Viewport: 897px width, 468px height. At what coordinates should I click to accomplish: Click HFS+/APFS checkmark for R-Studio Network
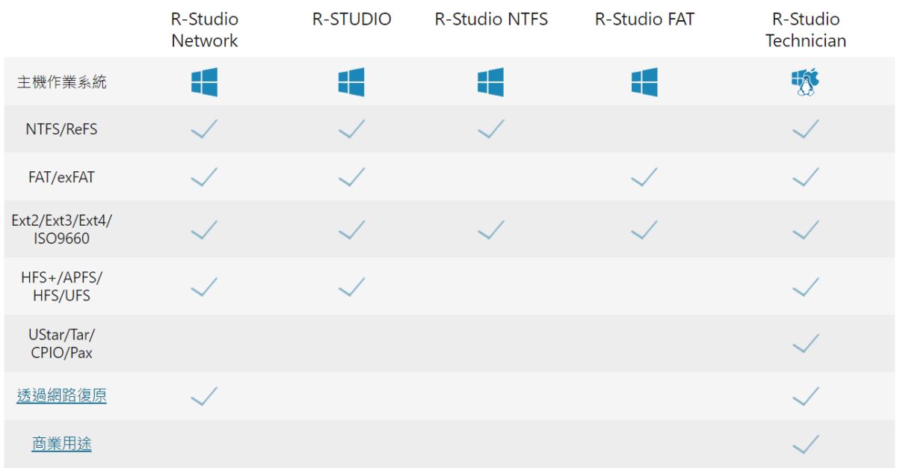click(x=204, y=286)
